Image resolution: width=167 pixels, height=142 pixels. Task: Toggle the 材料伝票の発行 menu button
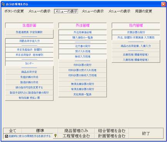coord(83,65)
